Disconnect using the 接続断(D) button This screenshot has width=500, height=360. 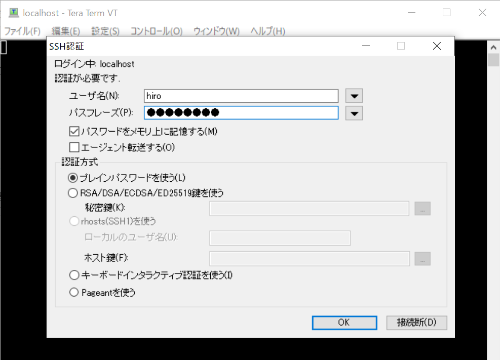[416, 323]
